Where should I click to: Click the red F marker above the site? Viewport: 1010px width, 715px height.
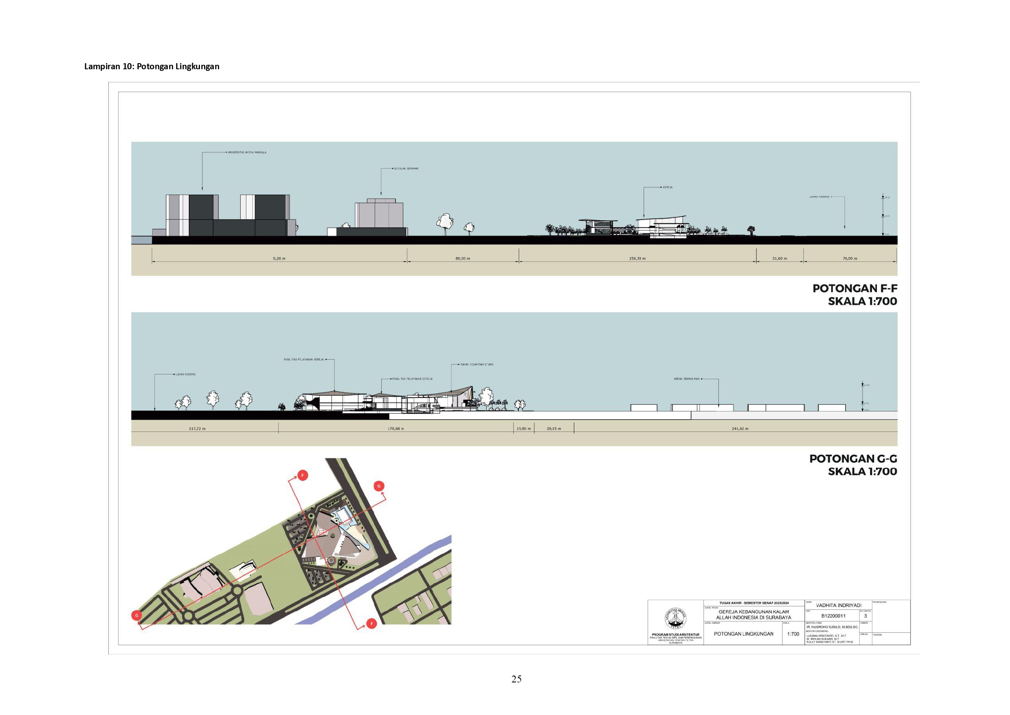point(302,475)
